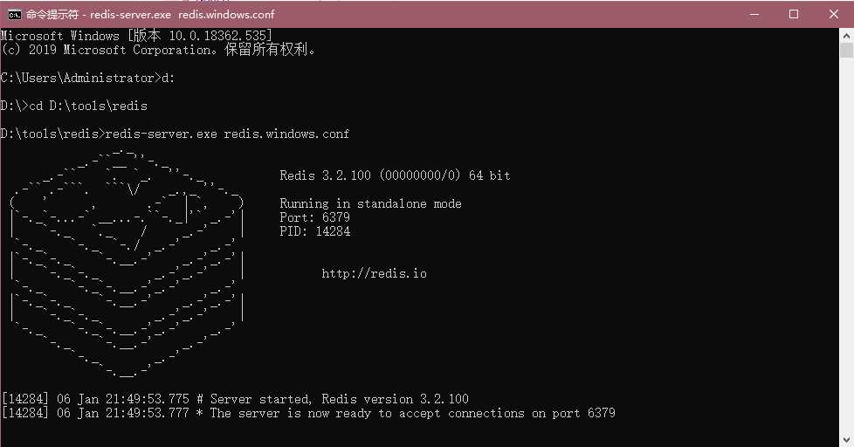This screenshot has height=447, width=854.
Task: Click the 'Redis 3.2.100 (00000000/0) 64 bit' line
Action: (x=395, y=175)
